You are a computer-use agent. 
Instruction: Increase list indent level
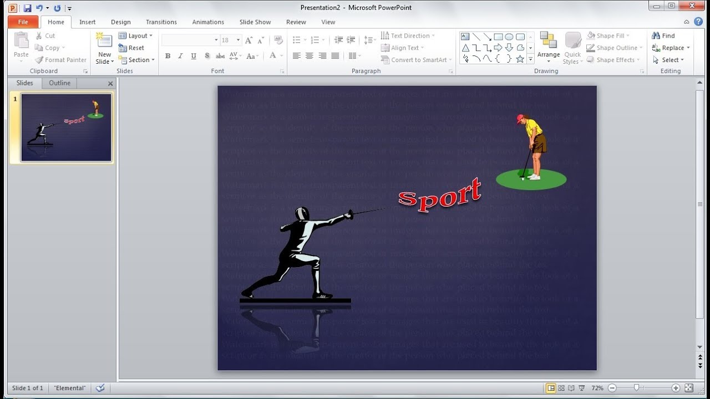[351, 40]
